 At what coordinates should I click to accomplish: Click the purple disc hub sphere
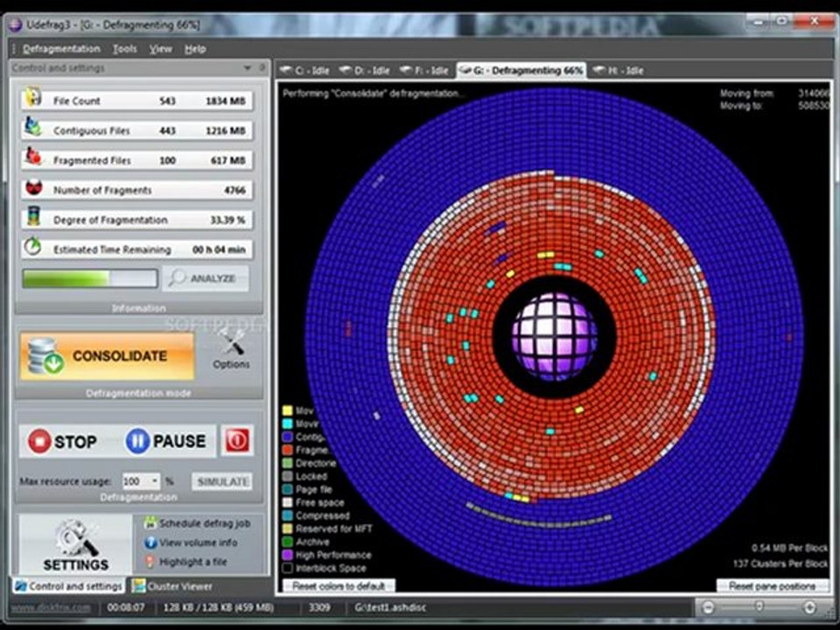(554, 335)
